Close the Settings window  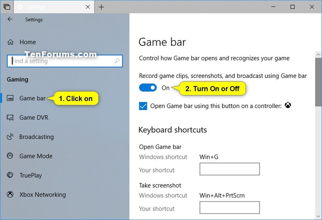pyautogui.click(x=312, y=7)
